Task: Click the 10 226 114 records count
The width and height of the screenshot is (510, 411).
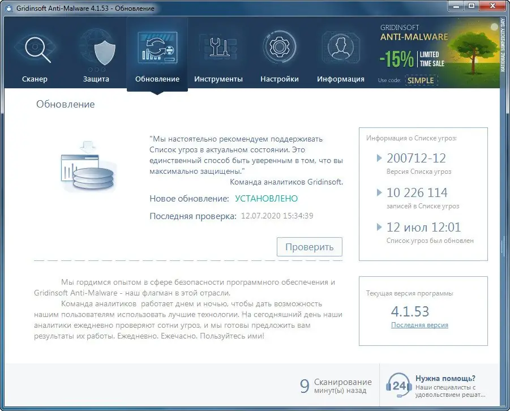Action: coord(417,192)
